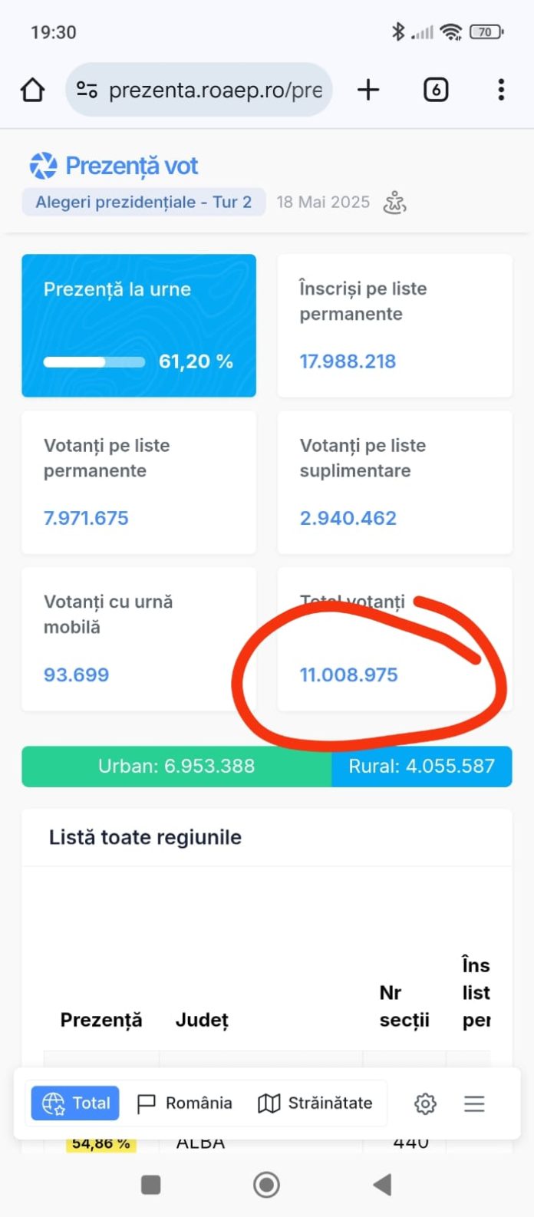Select the Urban voters segment
The width and height of the screenshot is (534, 1217).
coord(176,766)
